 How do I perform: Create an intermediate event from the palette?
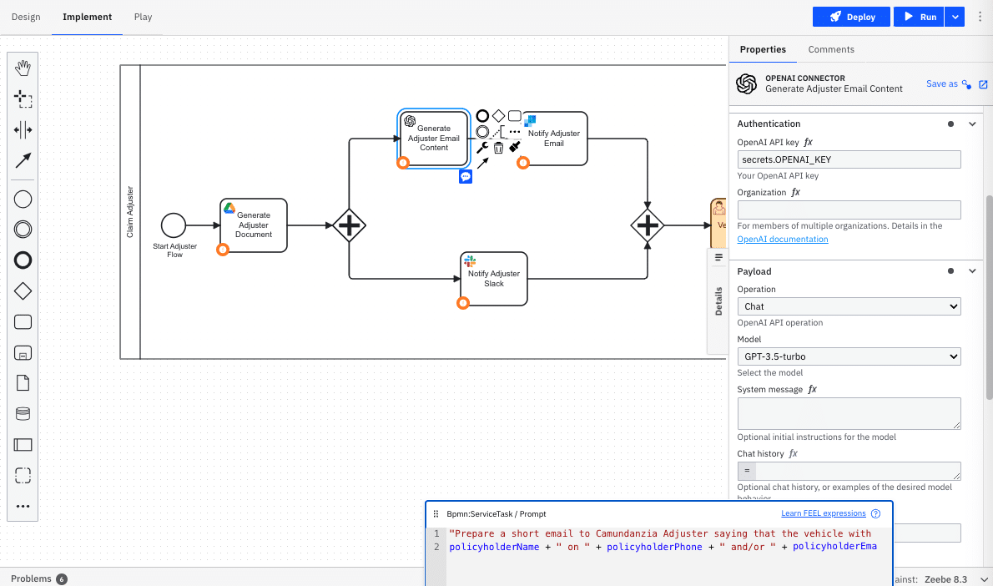[23, 230]
